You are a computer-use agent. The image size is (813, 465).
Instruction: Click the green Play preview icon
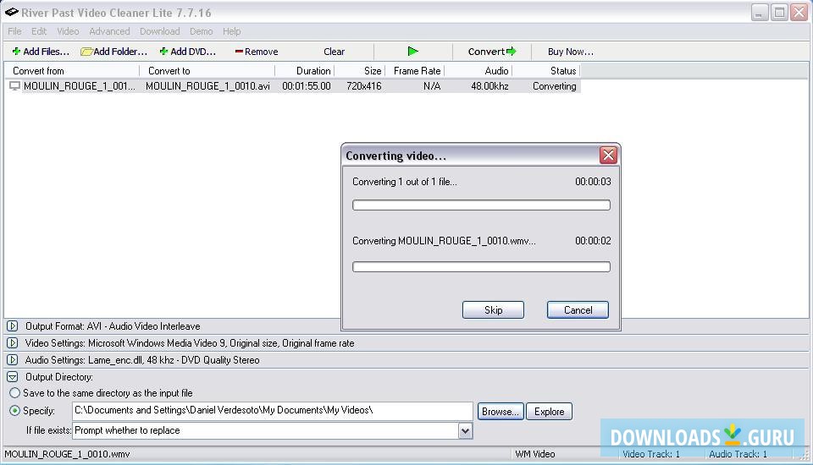412,52
